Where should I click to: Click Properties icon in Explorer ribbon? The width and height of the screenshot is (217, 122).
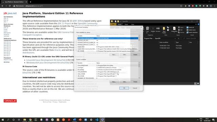pos(174,30)
